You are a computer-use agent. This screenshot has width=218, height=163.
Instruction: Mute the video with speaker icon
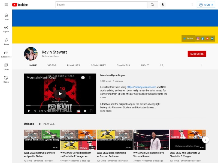35,111
